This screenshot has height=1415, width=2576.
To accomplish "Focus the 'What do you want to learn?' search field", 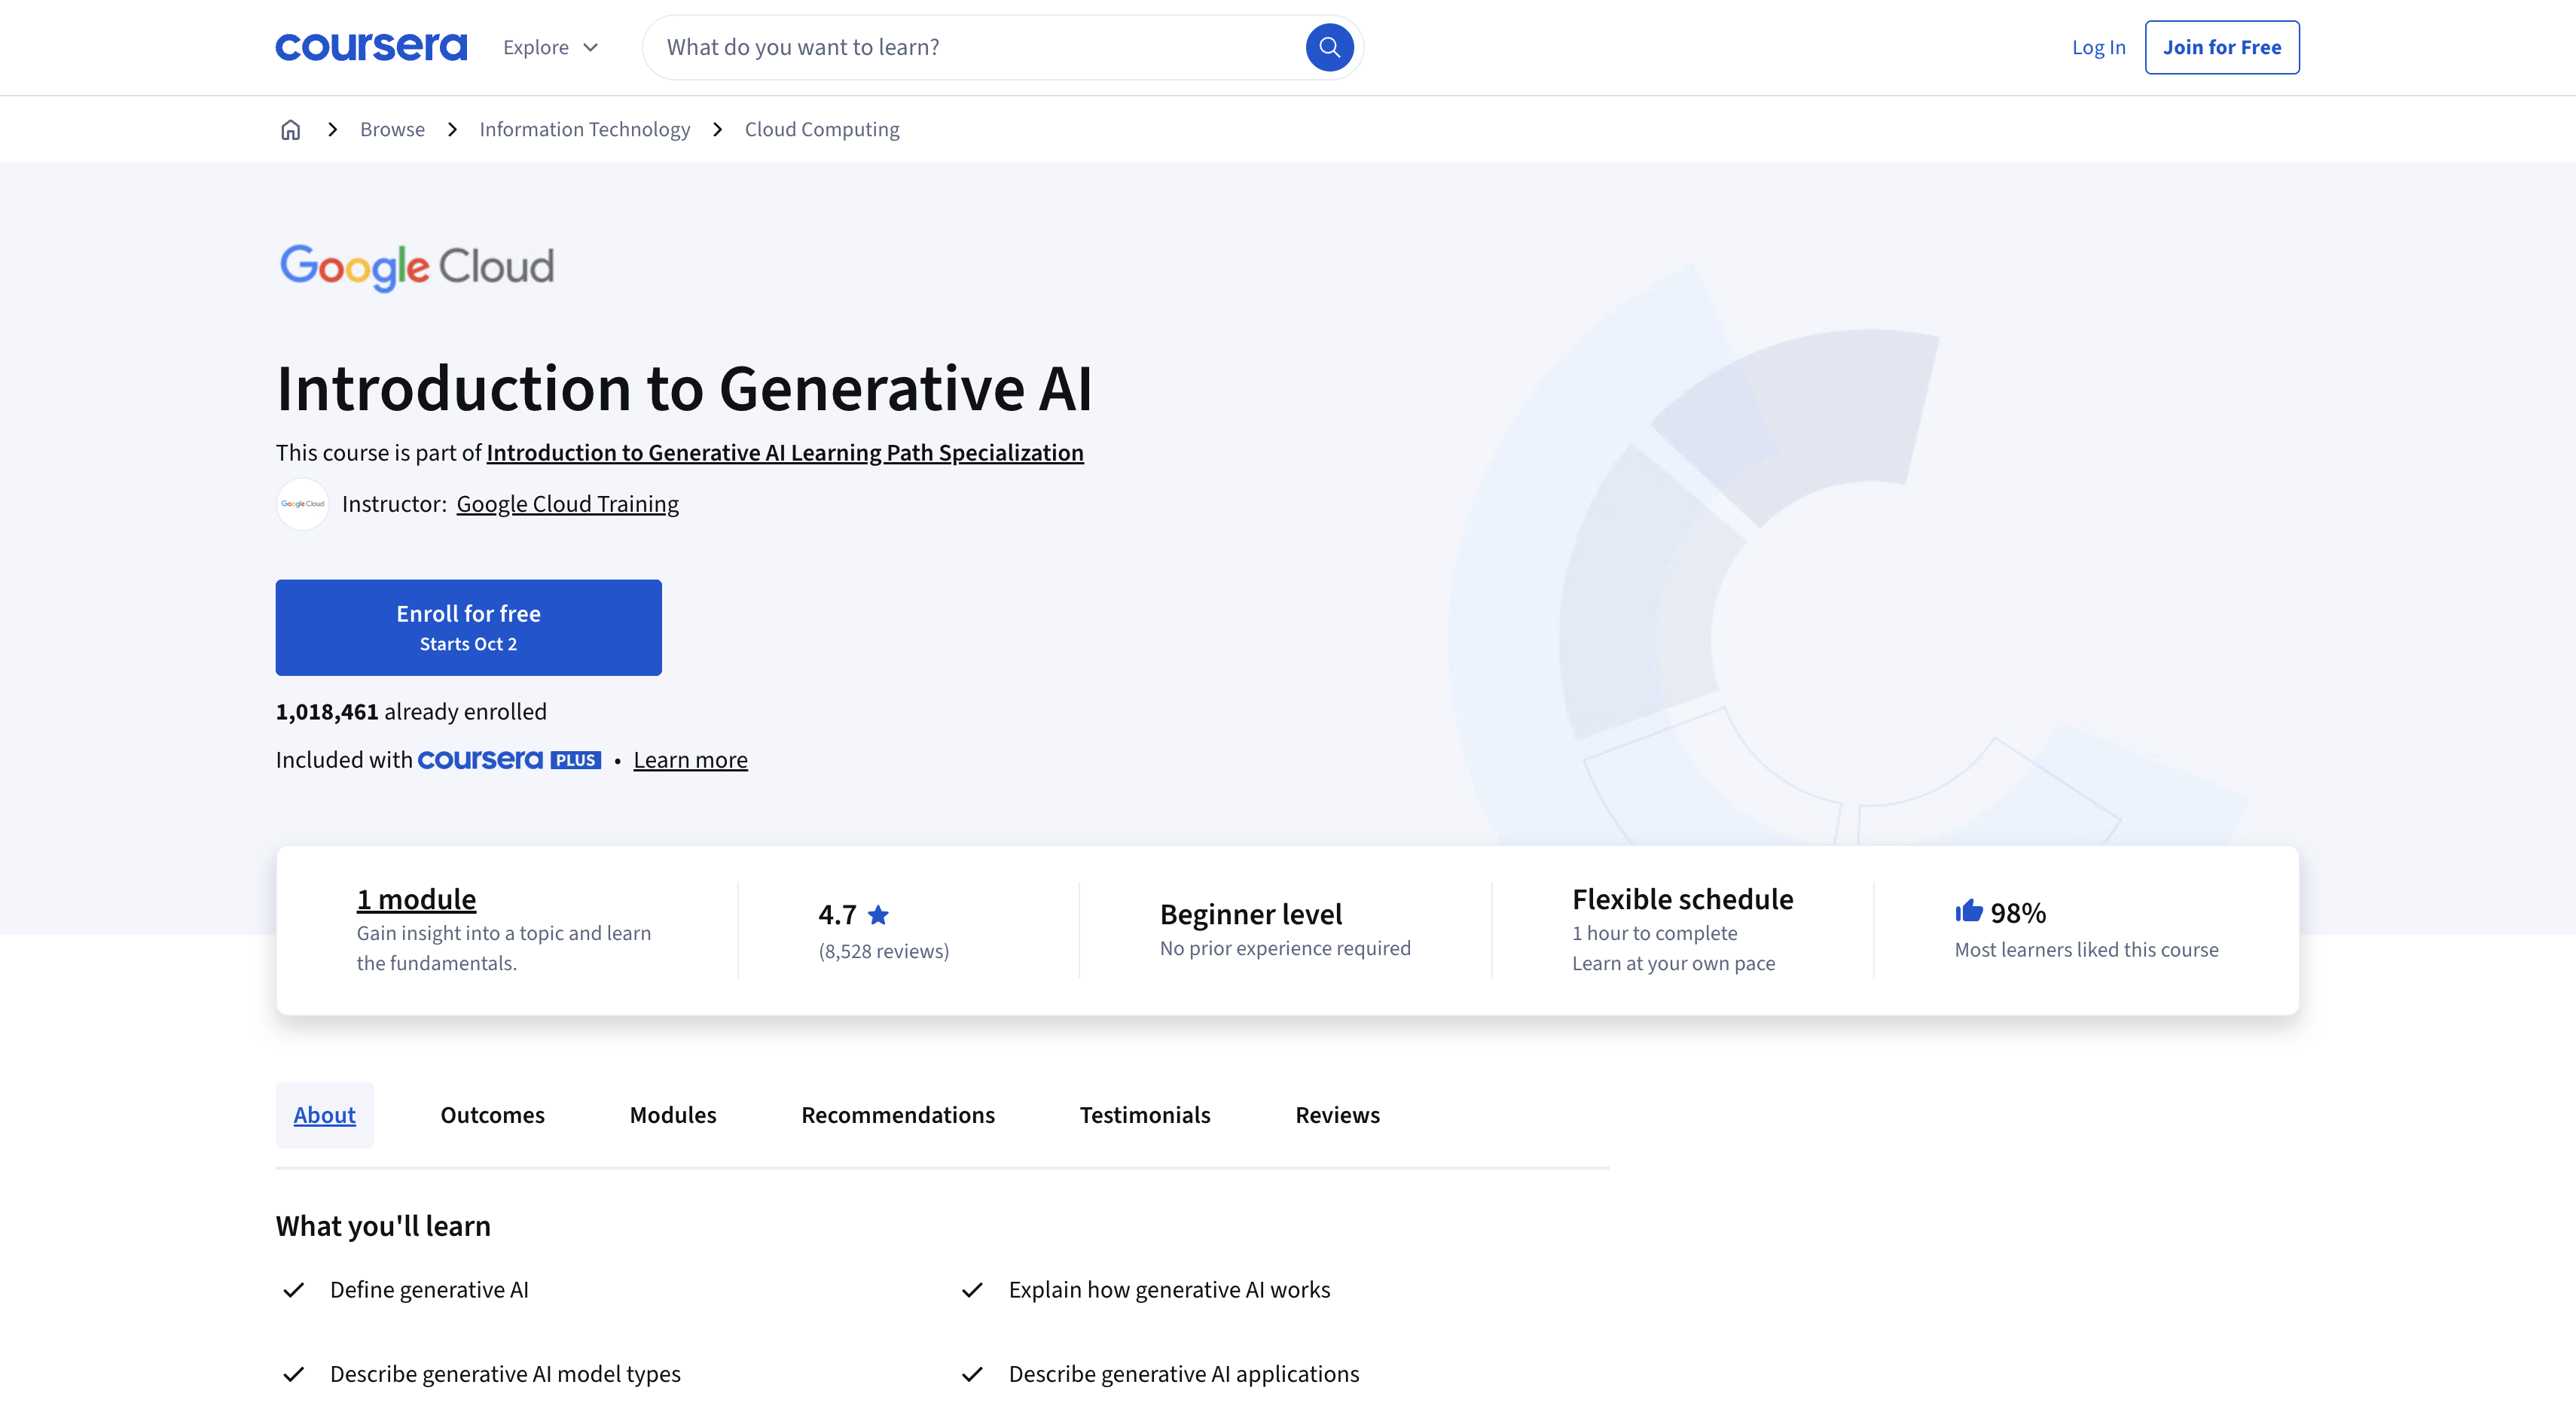I will [970, 47].
